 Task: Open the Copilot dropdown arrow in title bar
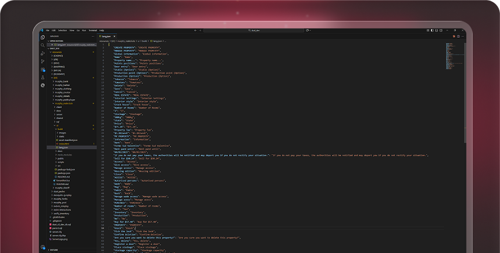pos(310,30)
